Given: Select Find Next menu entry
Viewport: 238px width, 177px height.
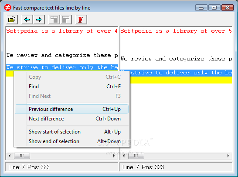Looking at the screenshot, I should pyautogui.click(x=71, y=96).
